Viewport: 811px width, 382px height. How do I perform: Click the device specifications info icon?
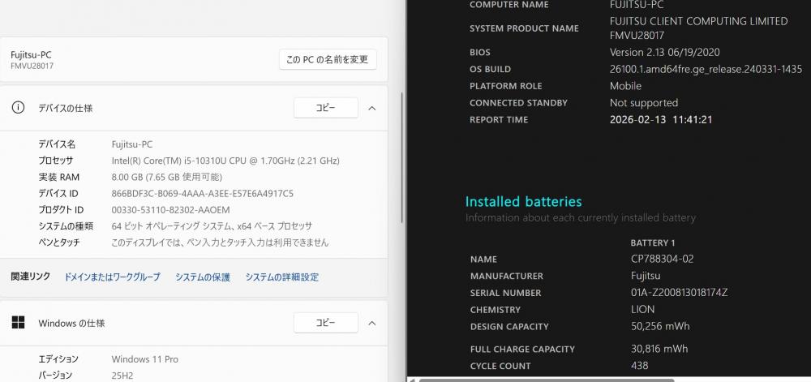pos(18,108)
